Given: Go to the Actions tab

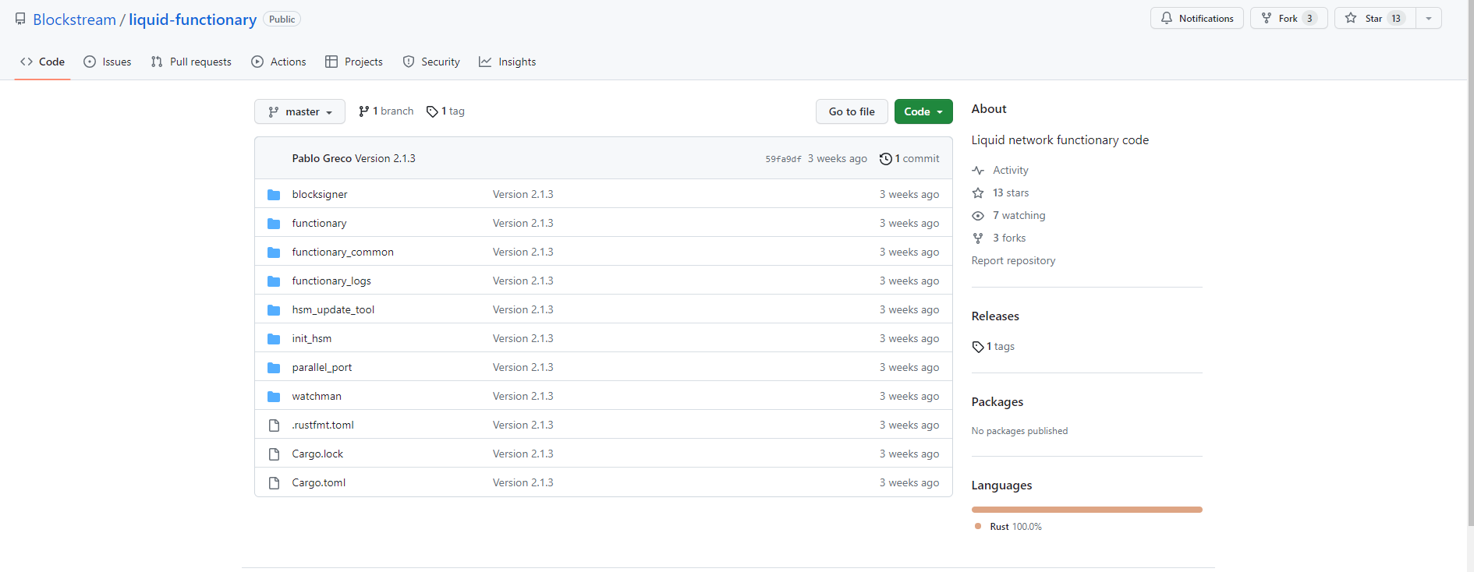Looking at the screenshot, I should coord(278,62).
